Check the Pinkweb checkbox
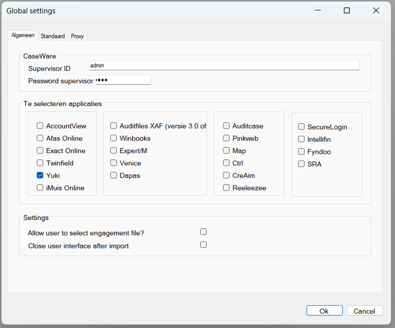 coord(226,138)
